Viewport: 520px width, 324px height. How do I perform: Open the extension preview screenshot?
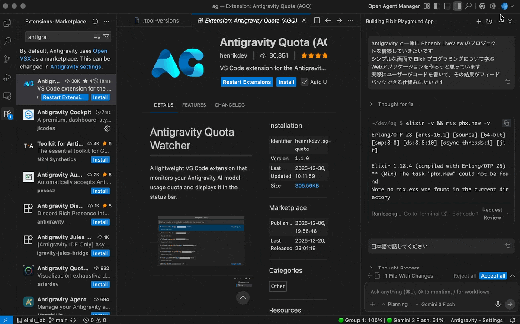(201, 241)
